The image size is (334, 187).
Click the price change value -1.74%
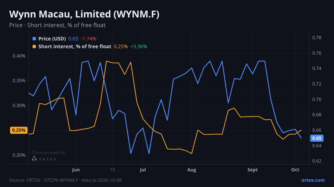point(89,39)
